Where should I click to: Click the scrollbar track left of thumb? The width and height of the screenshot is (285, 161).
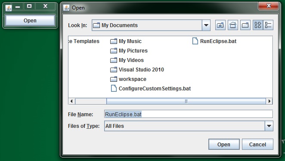click(91, 101)
